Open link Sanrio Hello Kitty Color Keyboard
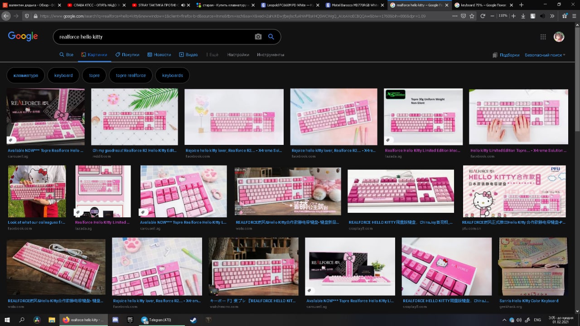Image resolution: width=580 pixels, height=326 pixels. 529,301
